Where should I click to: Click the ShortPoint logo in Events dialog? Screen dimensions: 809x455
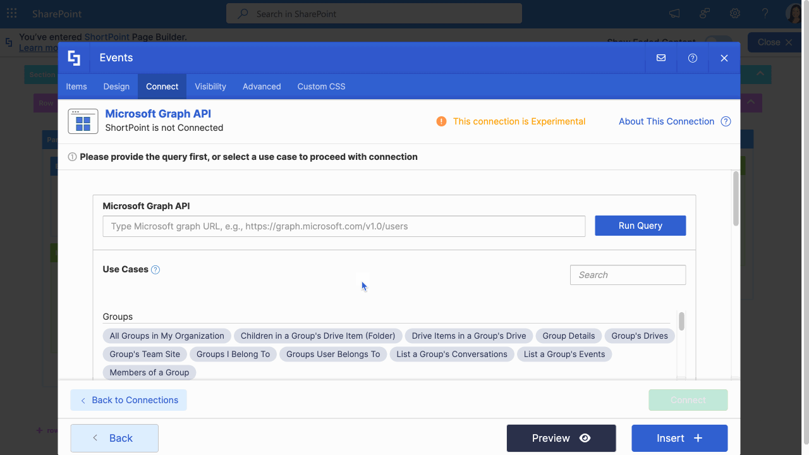(x=74, y=58)
